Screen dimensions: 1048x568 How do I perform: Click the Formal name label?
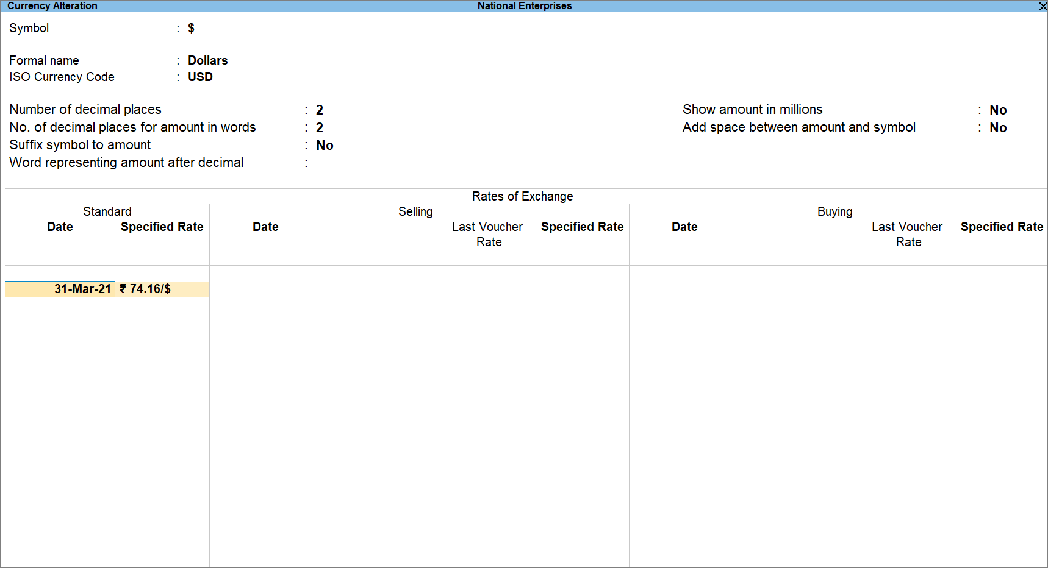click(x=44, y=60)
